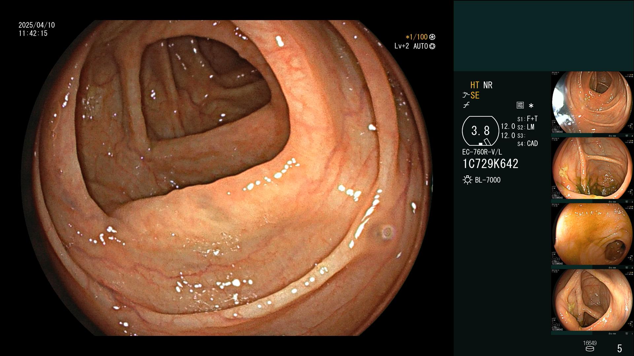Select the S1: F+T switch assignment

click(527, 119)
